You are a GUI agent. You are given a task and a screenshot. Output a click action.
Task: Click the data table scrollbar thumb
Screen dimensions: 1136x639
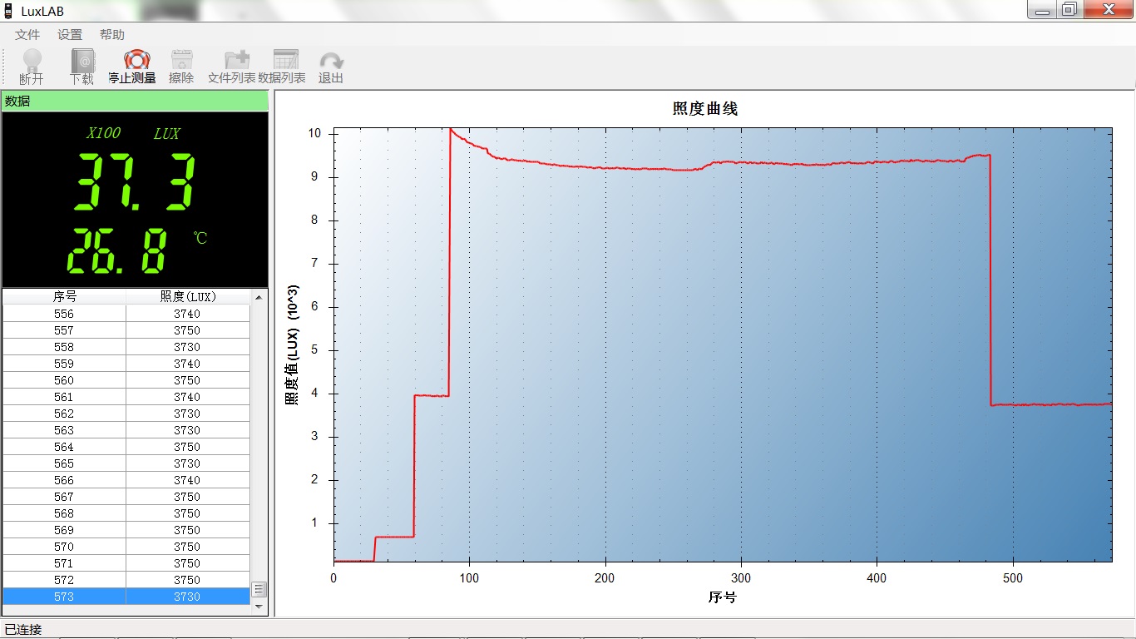(x=259, y=589)
